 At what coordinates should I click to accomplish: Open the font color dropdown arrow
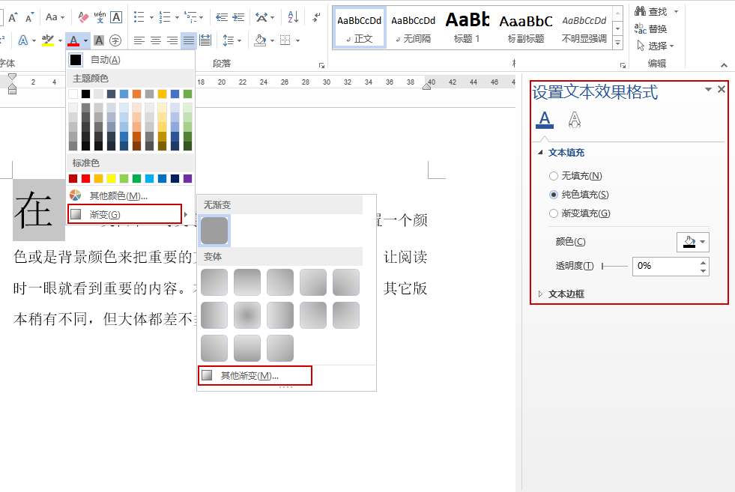click(x=85, y=41)
